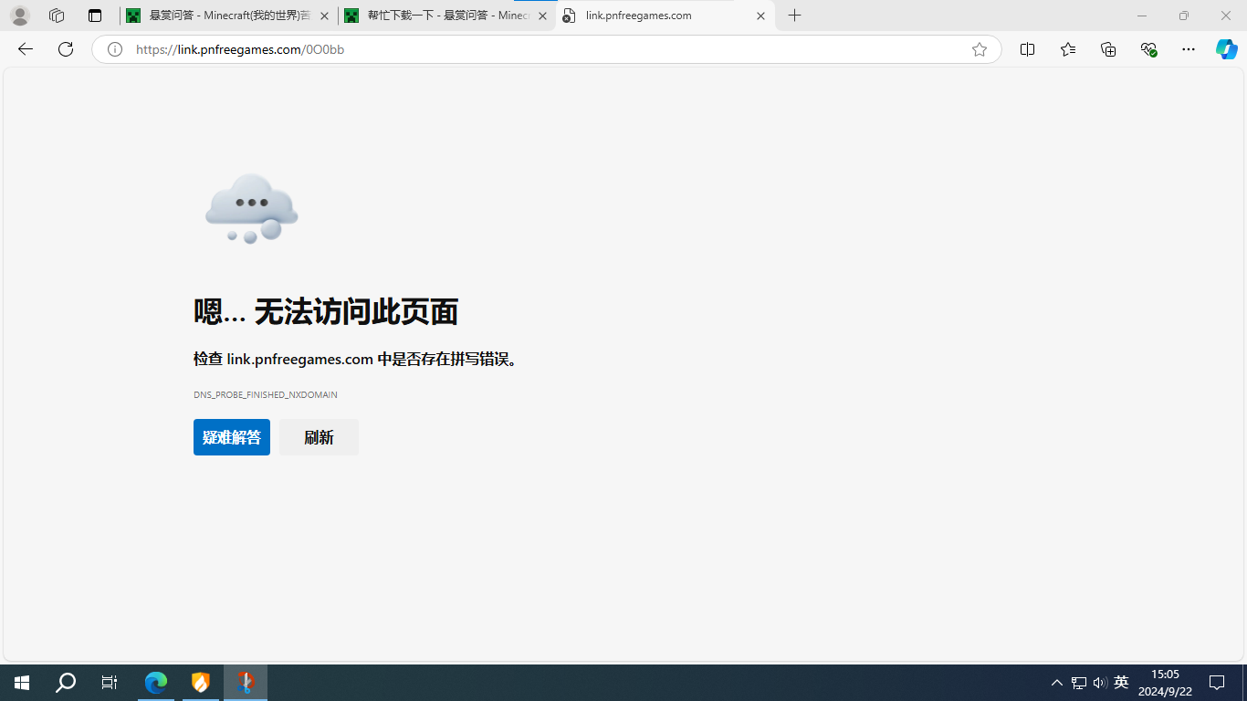Show hidden system tray icons
Image resolution: width=1247 pixels, height=701 pixels.
[x=1056, y=683]
